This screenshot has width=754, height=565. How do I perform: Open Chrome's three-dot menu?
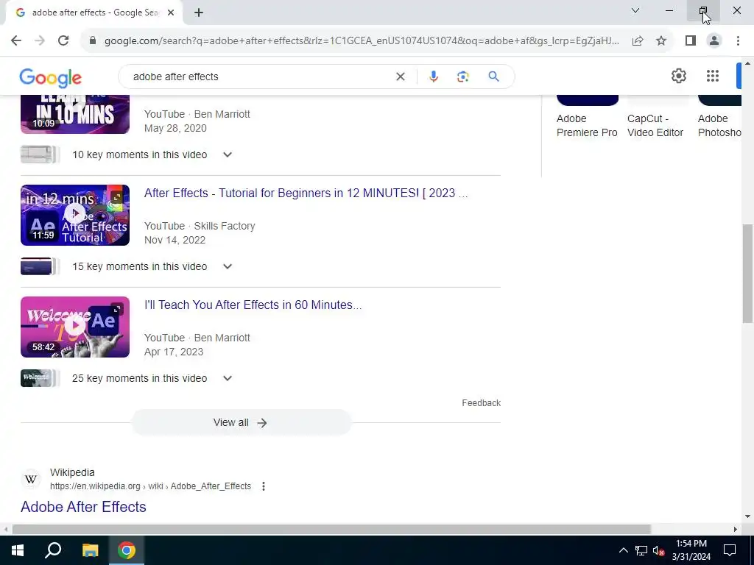(x=738, y=41)
